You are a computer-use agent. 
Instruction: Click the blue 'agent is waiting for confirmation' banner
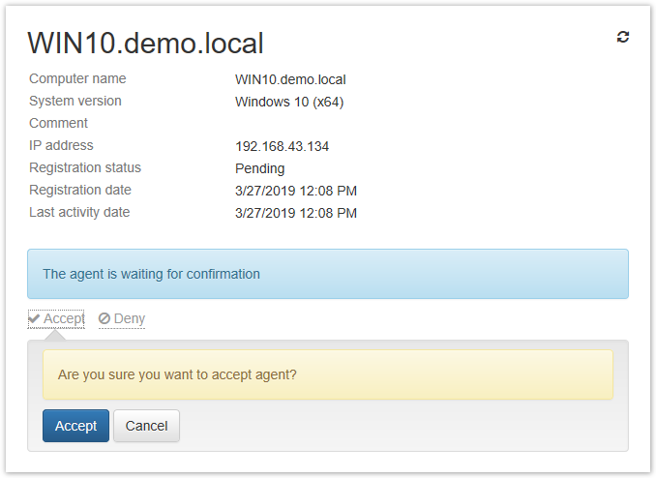[x=328, y=274]
